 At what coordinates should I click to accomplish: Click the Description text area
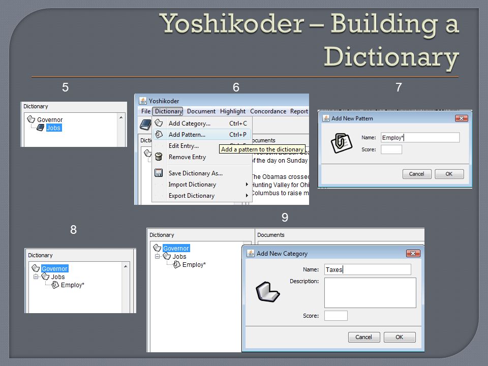[370, 293]
